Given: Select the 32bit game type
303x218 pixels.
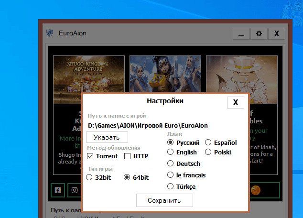Looking at the screenshot, I should point(89,177).
